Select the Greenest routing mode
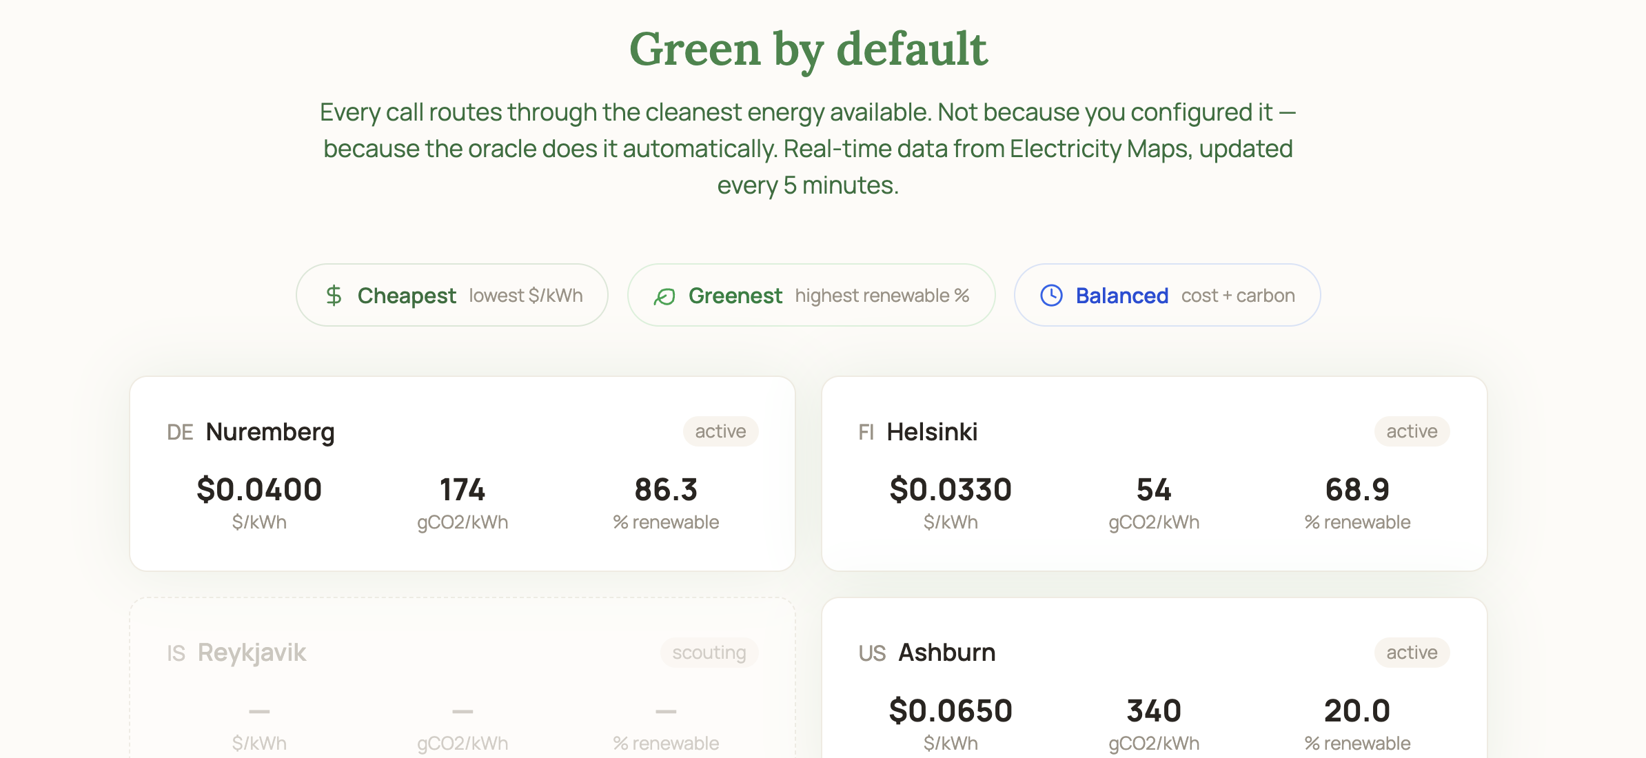This screenshot has height=758, width=1646. coord(811,296)
